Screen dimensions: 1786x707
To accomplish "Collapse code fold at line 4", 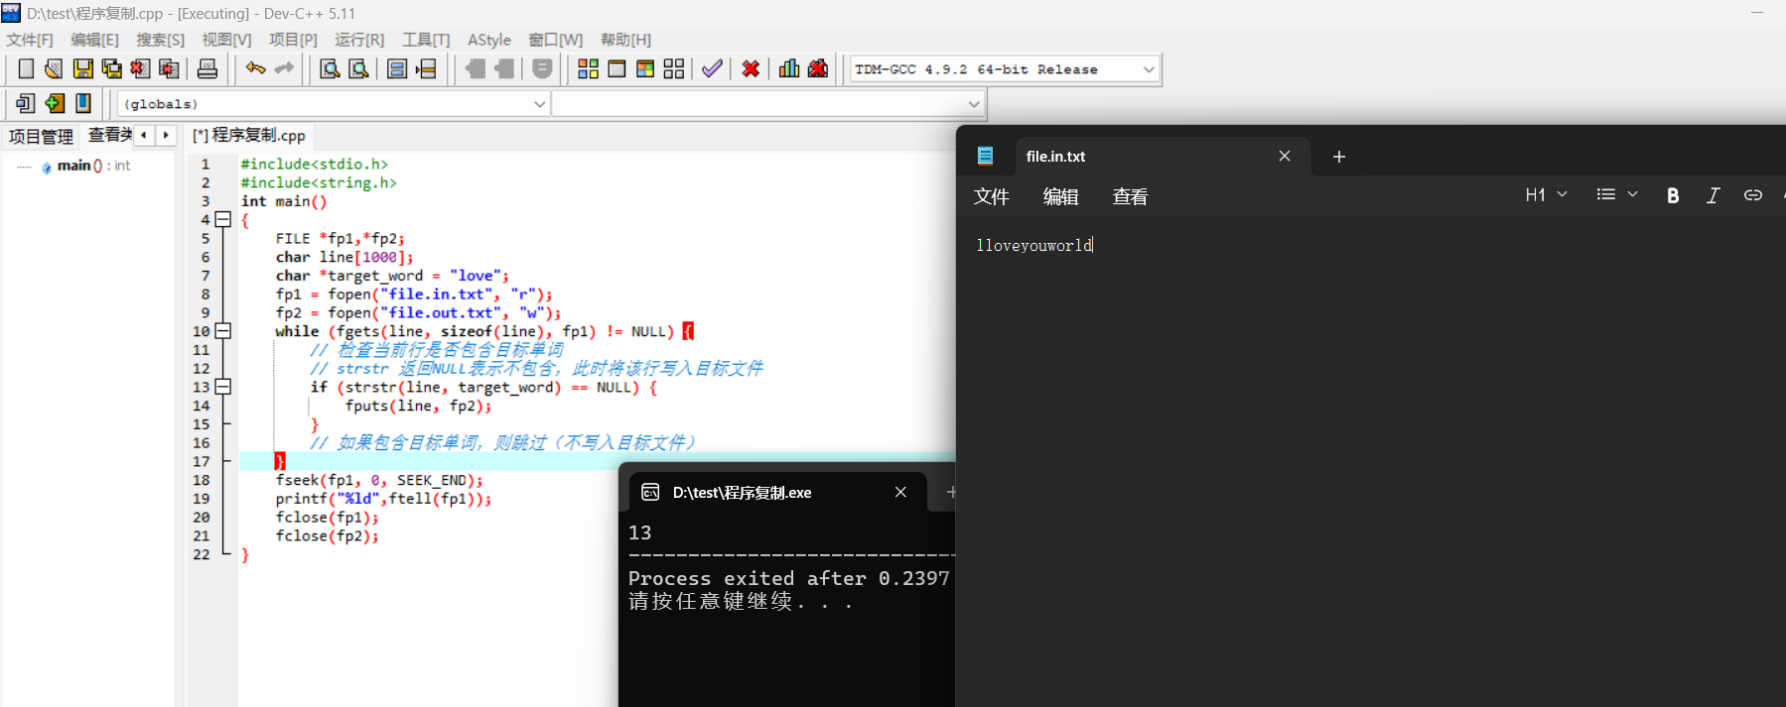I will tap(223, 219).
